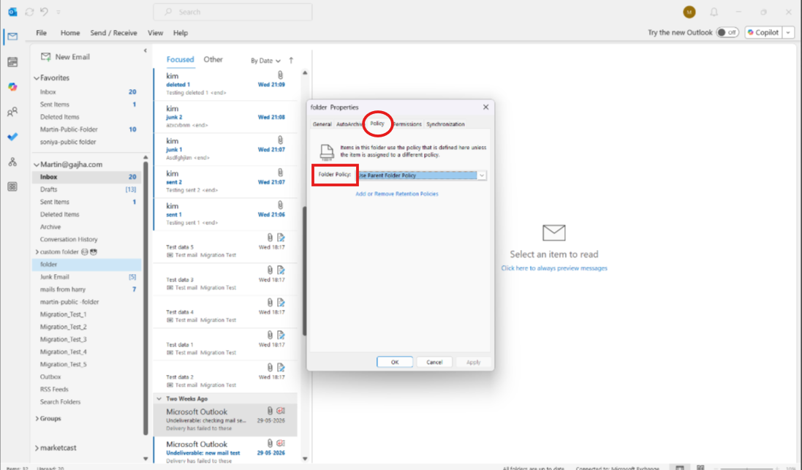Viewport: 802px width, 470px height.
Task: Open the Mail module in sidebar
Action: pos(12,37)
